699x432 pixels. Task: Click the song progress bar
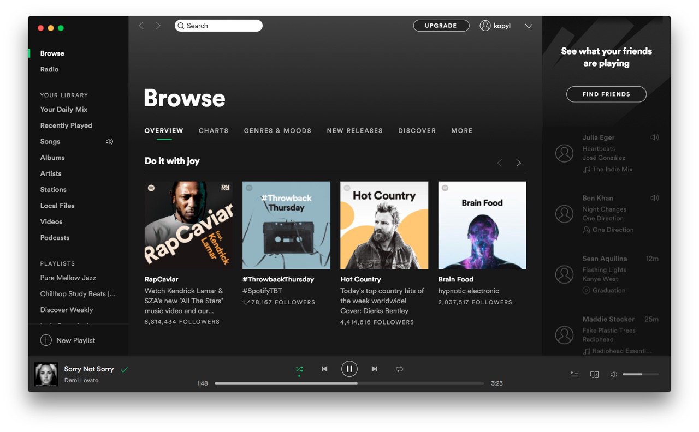point(349,383)
